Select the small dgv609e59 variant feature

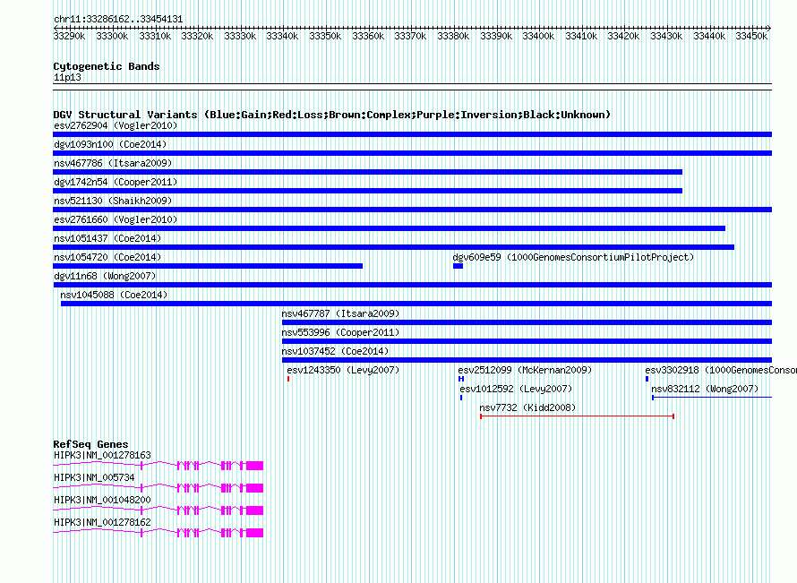click(458, 266)
